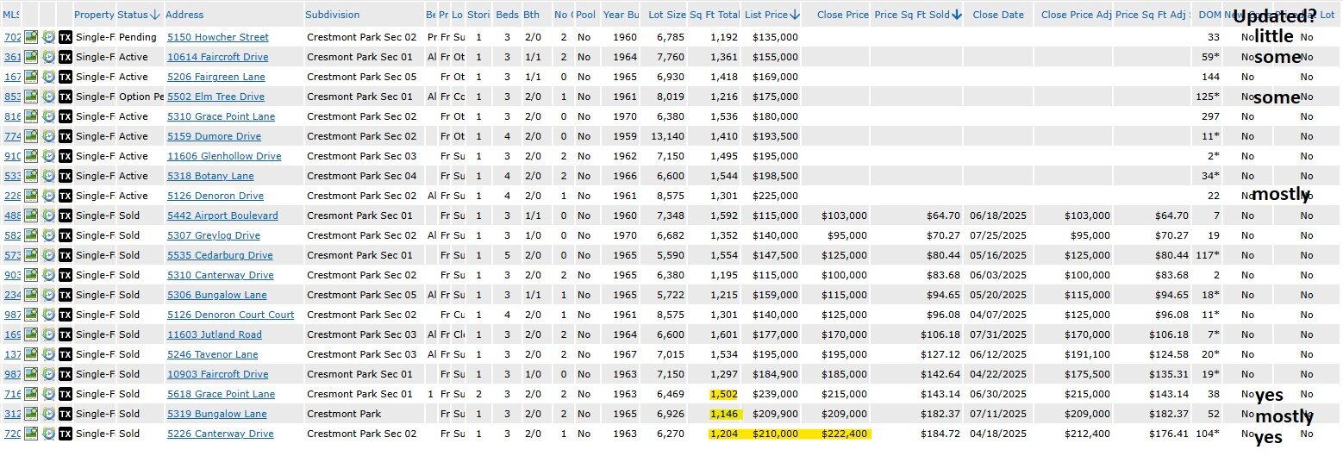Open the 5319 Bungalow Lane listing link
Screen dimensions: 1343x456
[217, 414]
